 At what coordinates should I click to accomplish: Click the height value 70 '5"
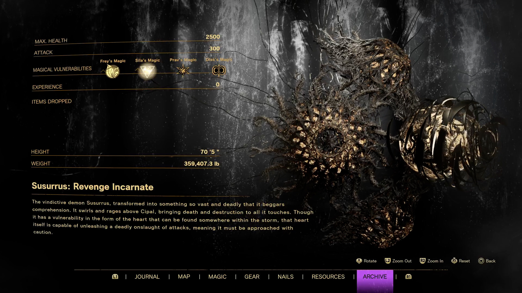(210, 152)
